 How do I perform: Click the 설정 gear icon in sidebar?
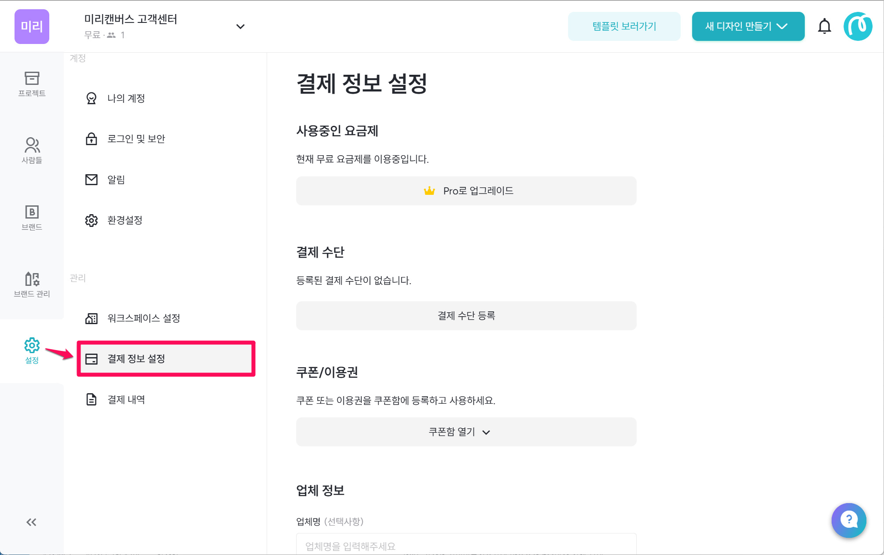tap(32, 351)
